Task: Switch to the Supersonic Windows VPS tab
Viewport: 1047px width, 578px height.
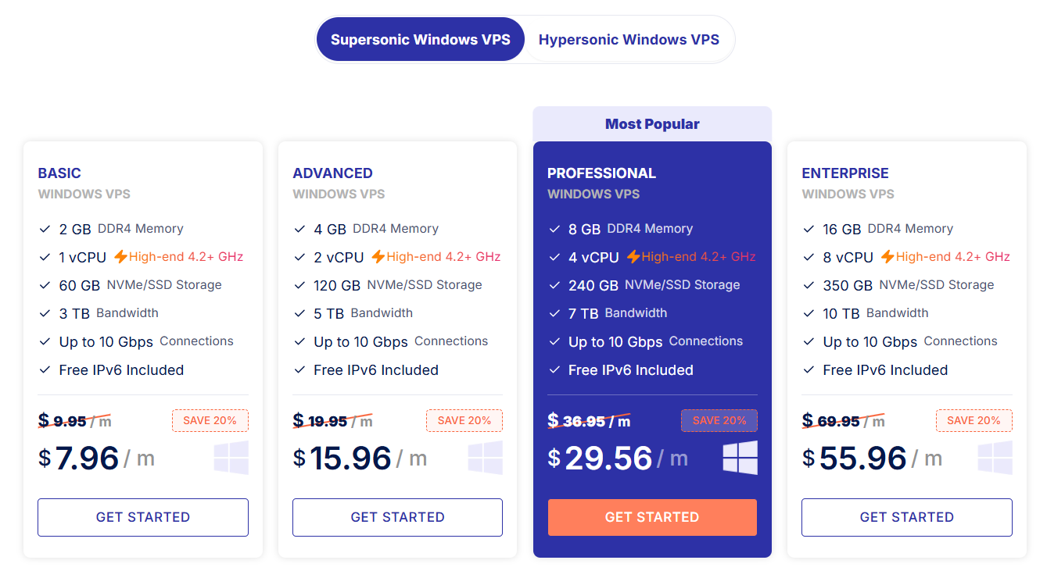Action: 420,39
